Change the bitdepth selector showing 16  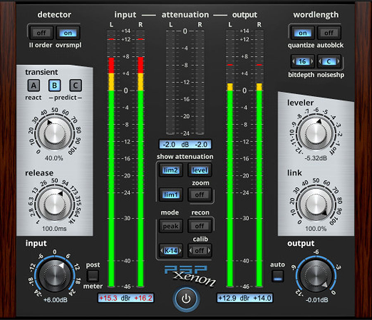pos(303,62)
